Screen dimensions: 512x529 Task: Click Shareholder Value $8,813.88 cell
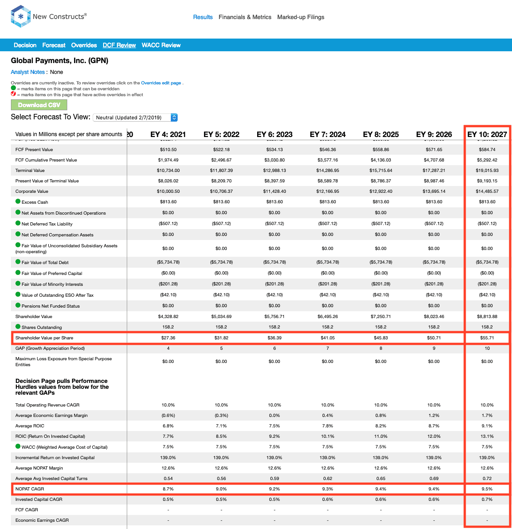tap(487, 317)
